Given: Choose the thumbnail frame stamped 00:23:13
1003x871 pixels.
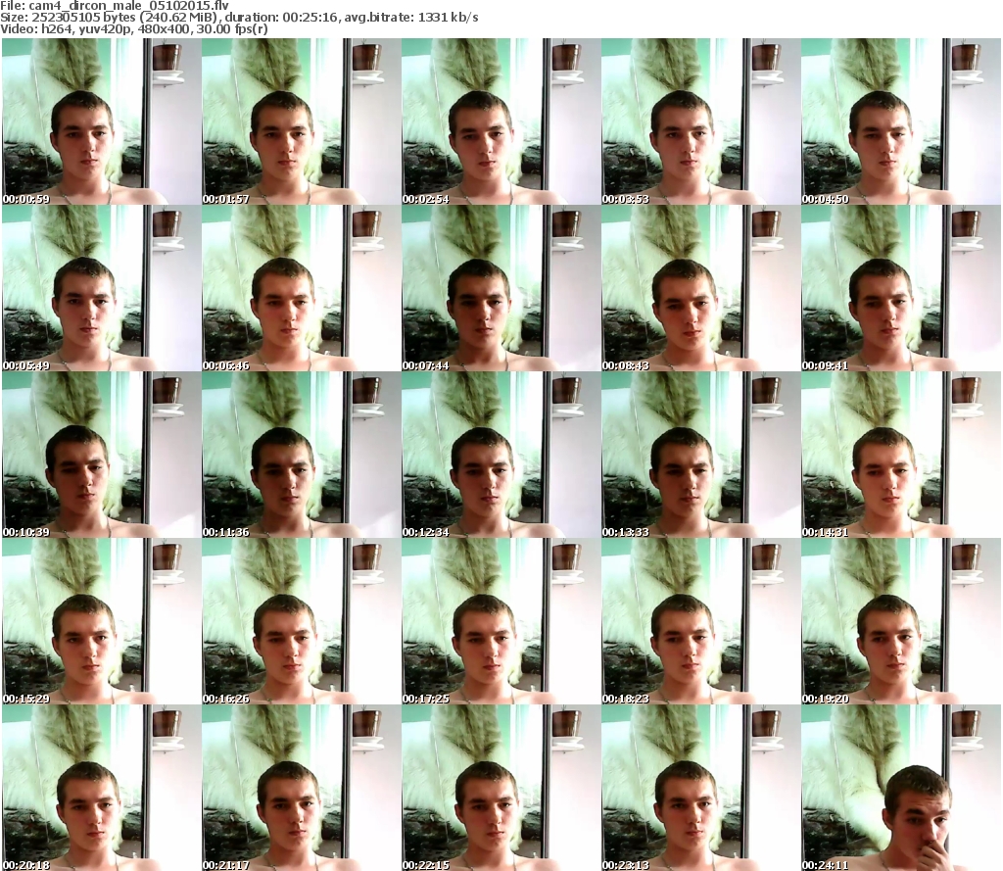Looking at the screenshot, I should (700, 787).
